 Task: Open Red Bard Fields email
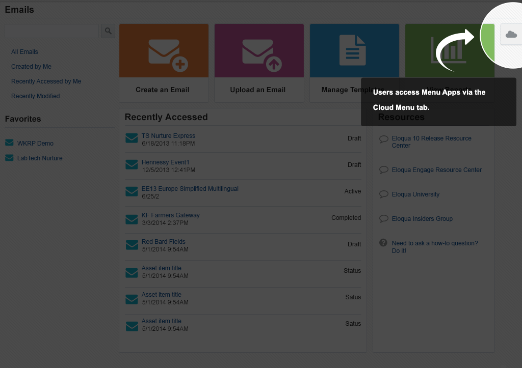[163, 242]
